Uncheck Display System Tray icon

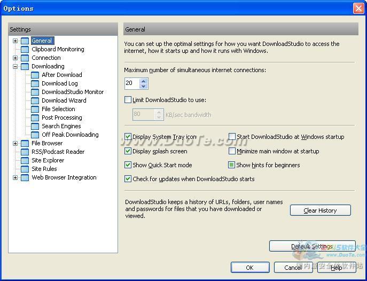[x=128, y=137]
